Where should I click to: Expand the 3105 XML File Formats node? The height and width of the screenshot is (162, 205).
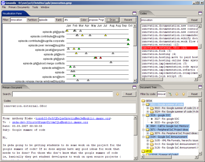[147, 141]
